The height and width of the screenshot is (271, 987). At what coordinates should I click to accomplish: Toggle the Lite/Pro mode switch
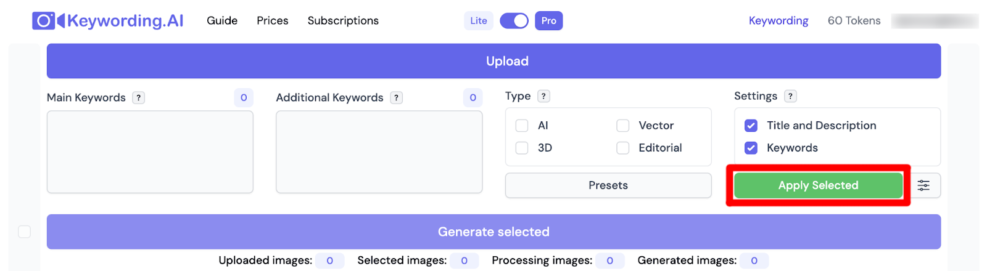point(514,21)
